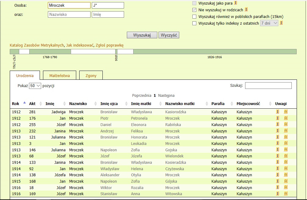The height and width of the screenshot is (200, 307).
Task: Click the A icon for Józef akt 169
Action: point(286,194)
